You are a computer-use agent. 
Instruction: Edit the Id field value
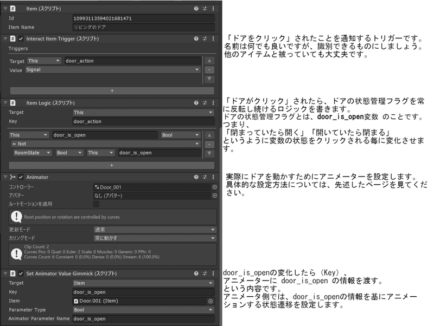click(143, 18)
